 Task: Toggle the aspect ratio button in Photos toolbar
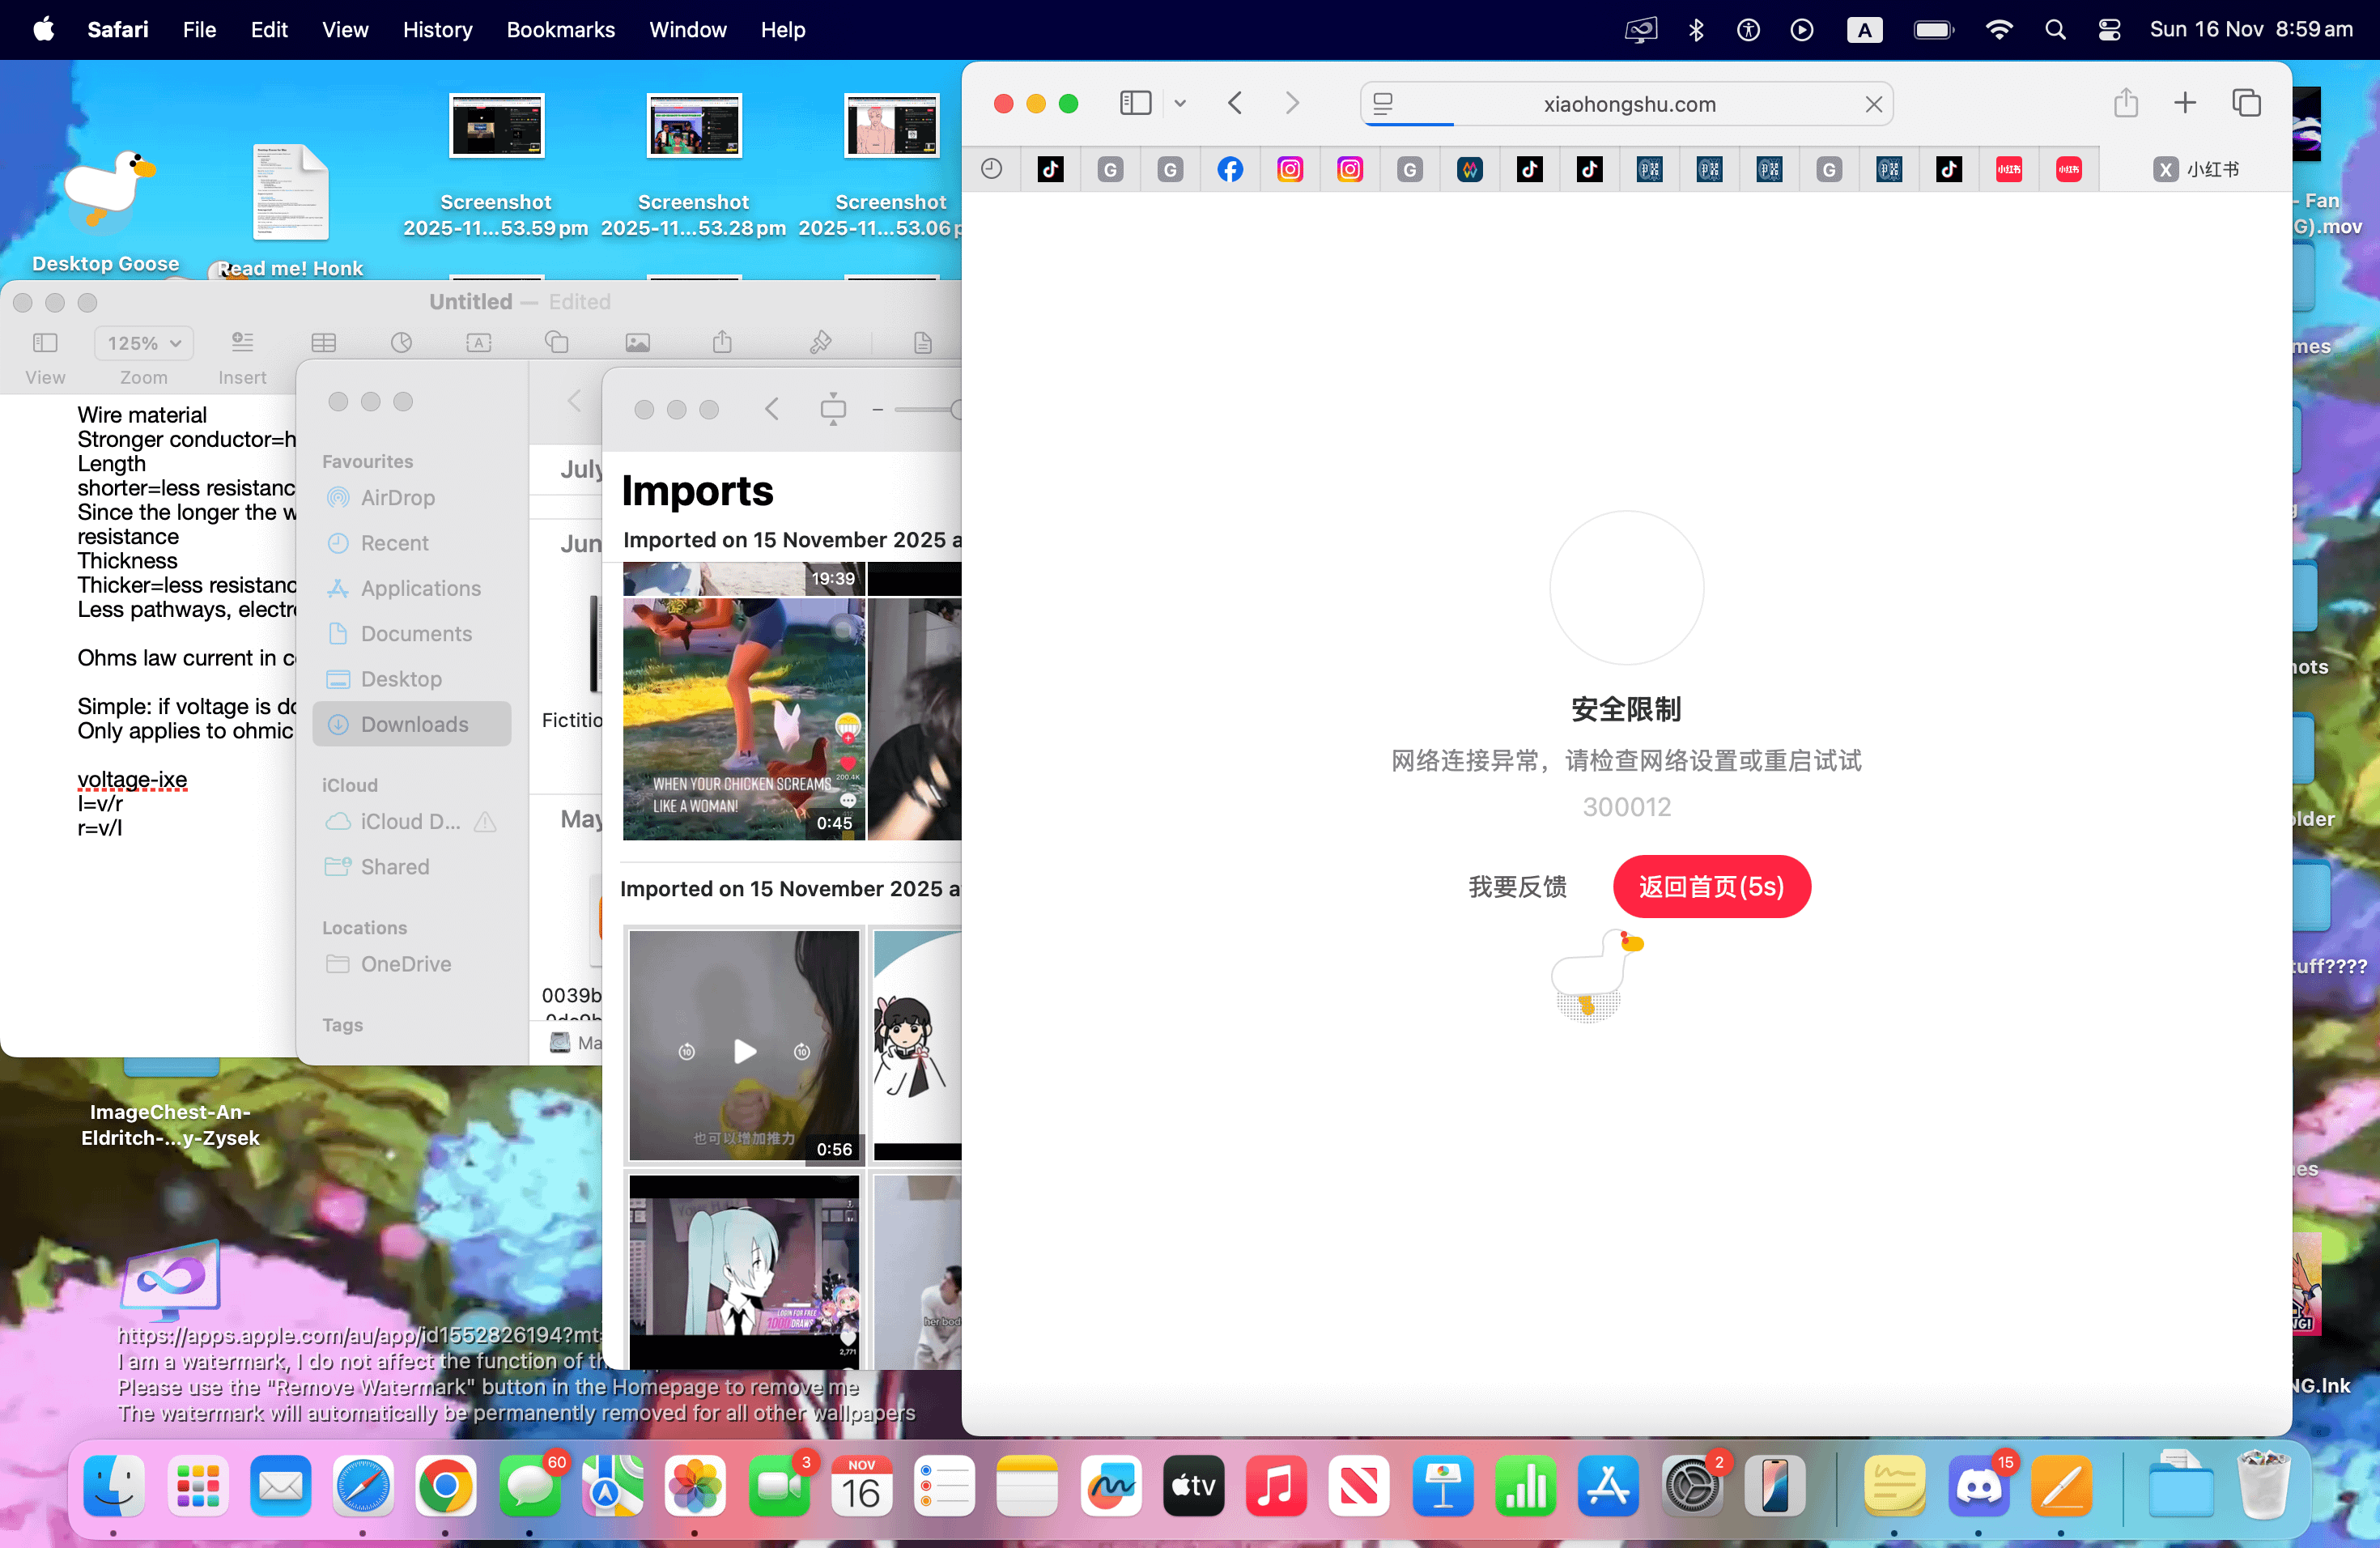click(833, 409)
